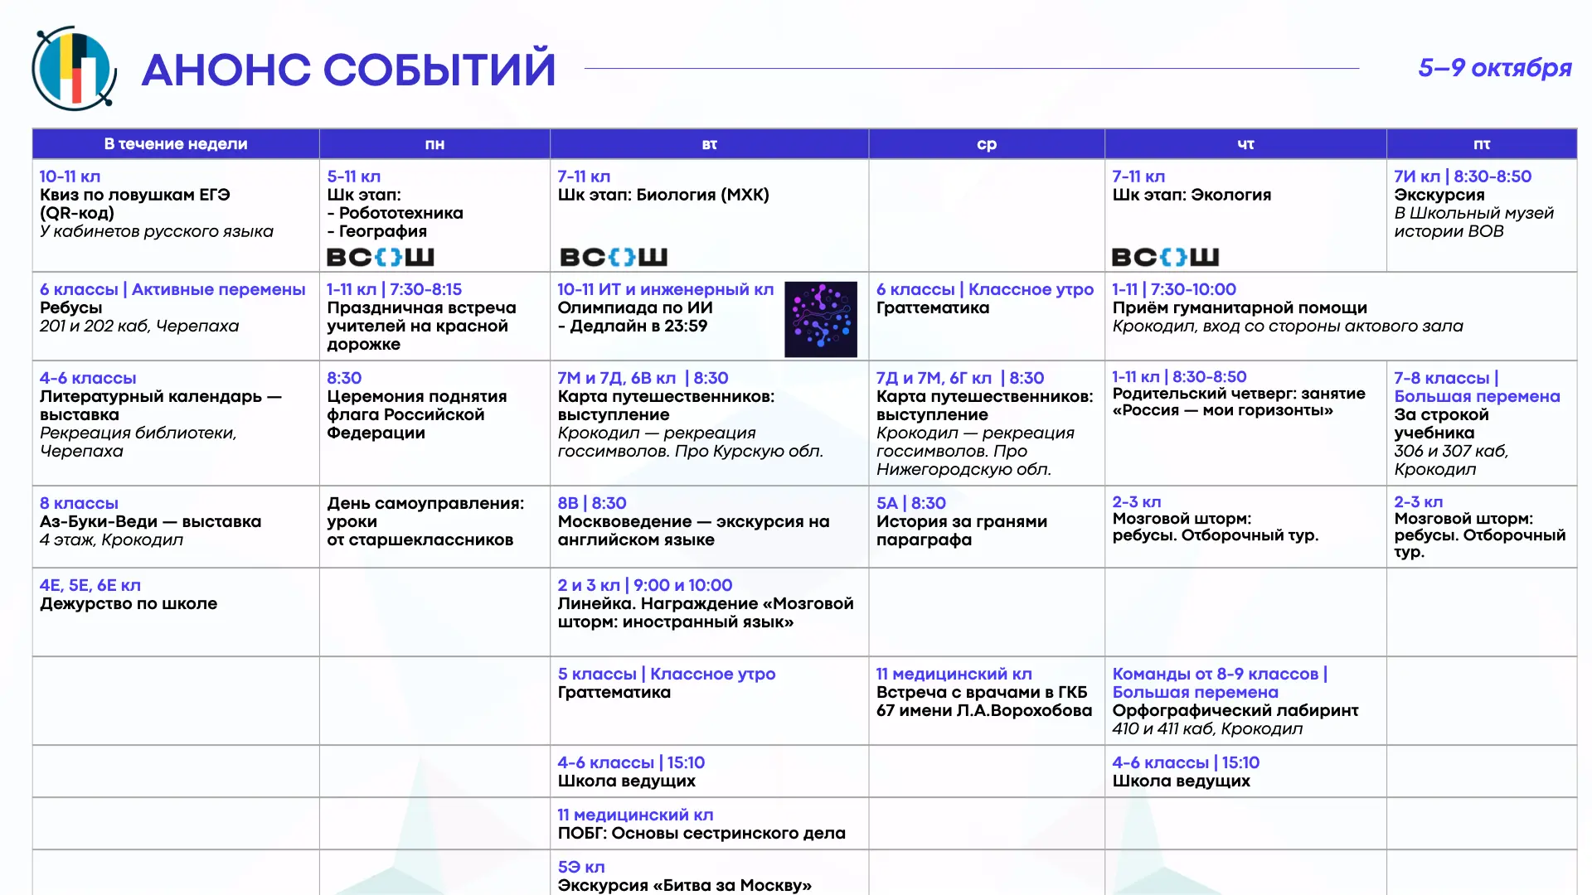1592x895 pixels.
Task: Click 'Олимпиада по ИИ' entry
Action: 635,307
